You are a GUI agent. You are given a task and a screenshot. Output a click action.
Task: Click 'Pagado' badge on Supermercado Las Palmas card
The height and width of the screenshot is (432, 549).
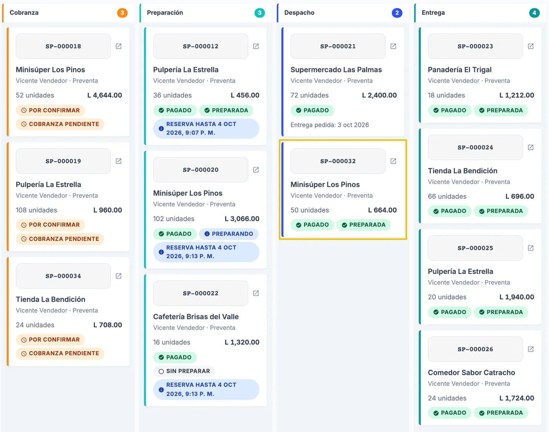[x=312, y=110]
